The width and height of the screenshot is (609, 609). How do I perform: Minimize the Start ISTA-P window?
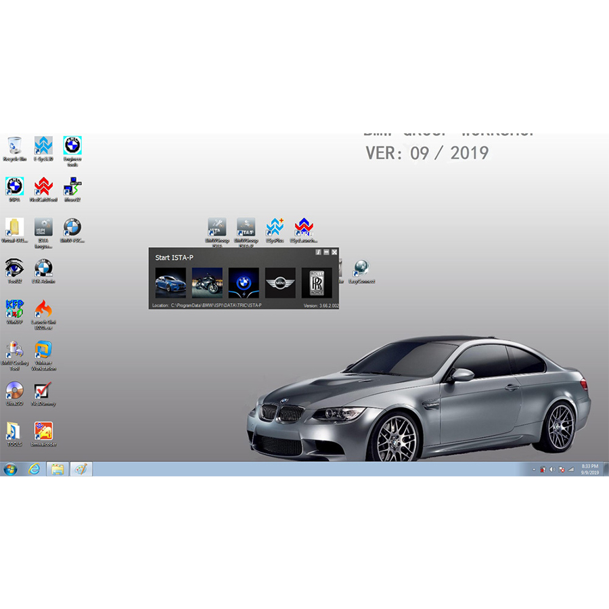point(326,252)
